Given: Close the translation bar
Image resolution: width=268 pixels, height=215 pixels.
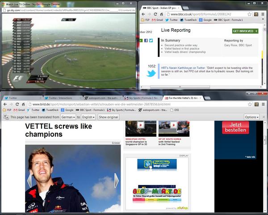Looking at the screenshot, I should pyautogui.click(x=264, y=117).
